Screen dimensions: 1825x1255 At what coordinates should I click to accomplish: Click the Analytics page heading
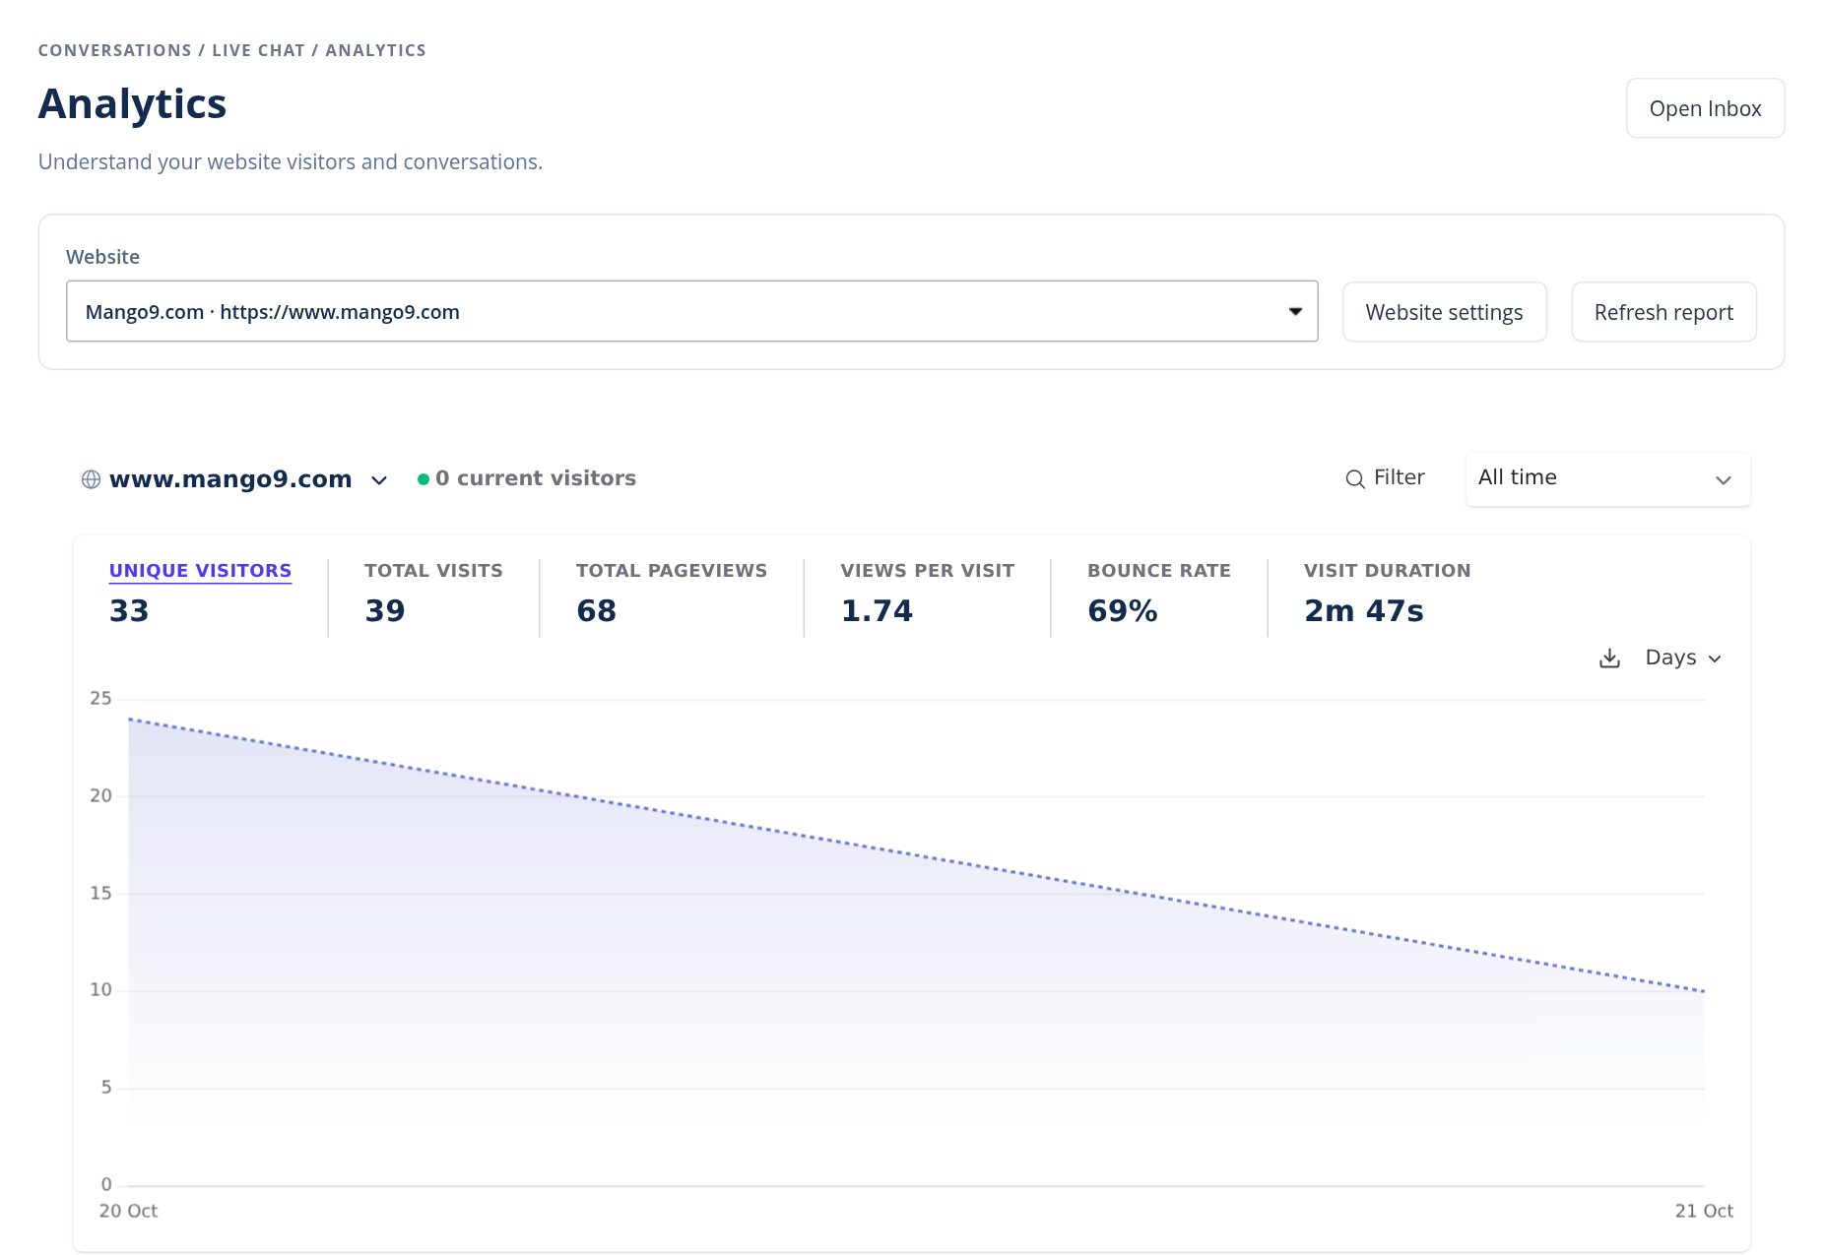(x=132, y=104)
